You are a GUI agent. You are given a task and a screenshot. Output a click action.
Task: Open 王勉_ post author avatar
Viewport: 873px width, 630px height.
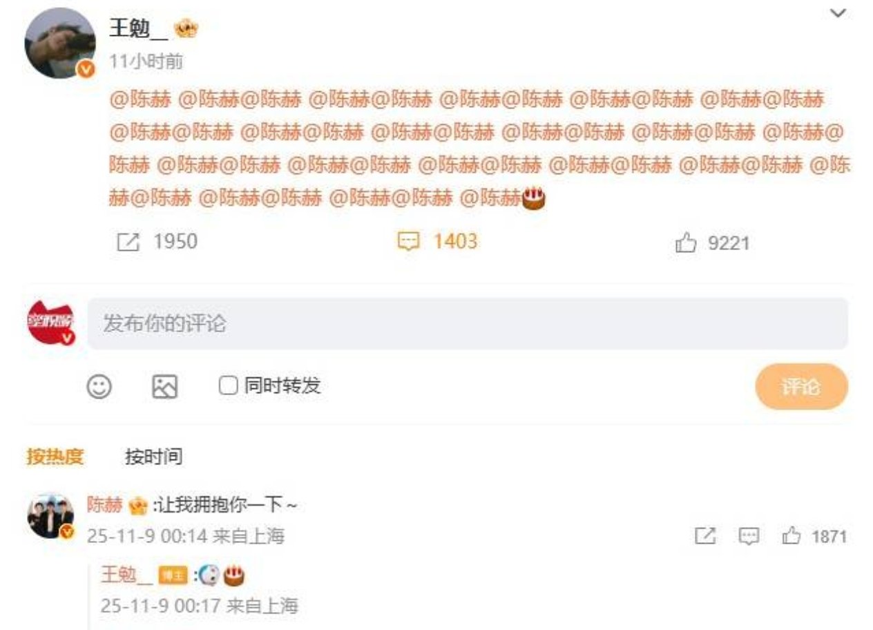coord(60,43)
